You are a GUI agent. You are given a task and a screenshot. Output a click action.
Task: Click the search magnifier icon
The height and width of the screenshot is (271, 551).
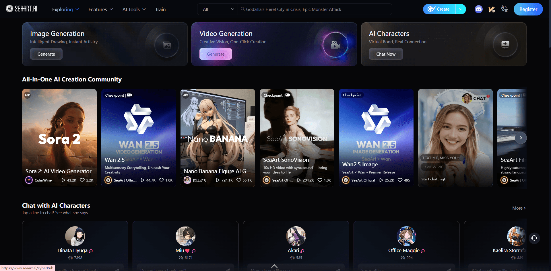pyautogui.click(x=242, y=9)
